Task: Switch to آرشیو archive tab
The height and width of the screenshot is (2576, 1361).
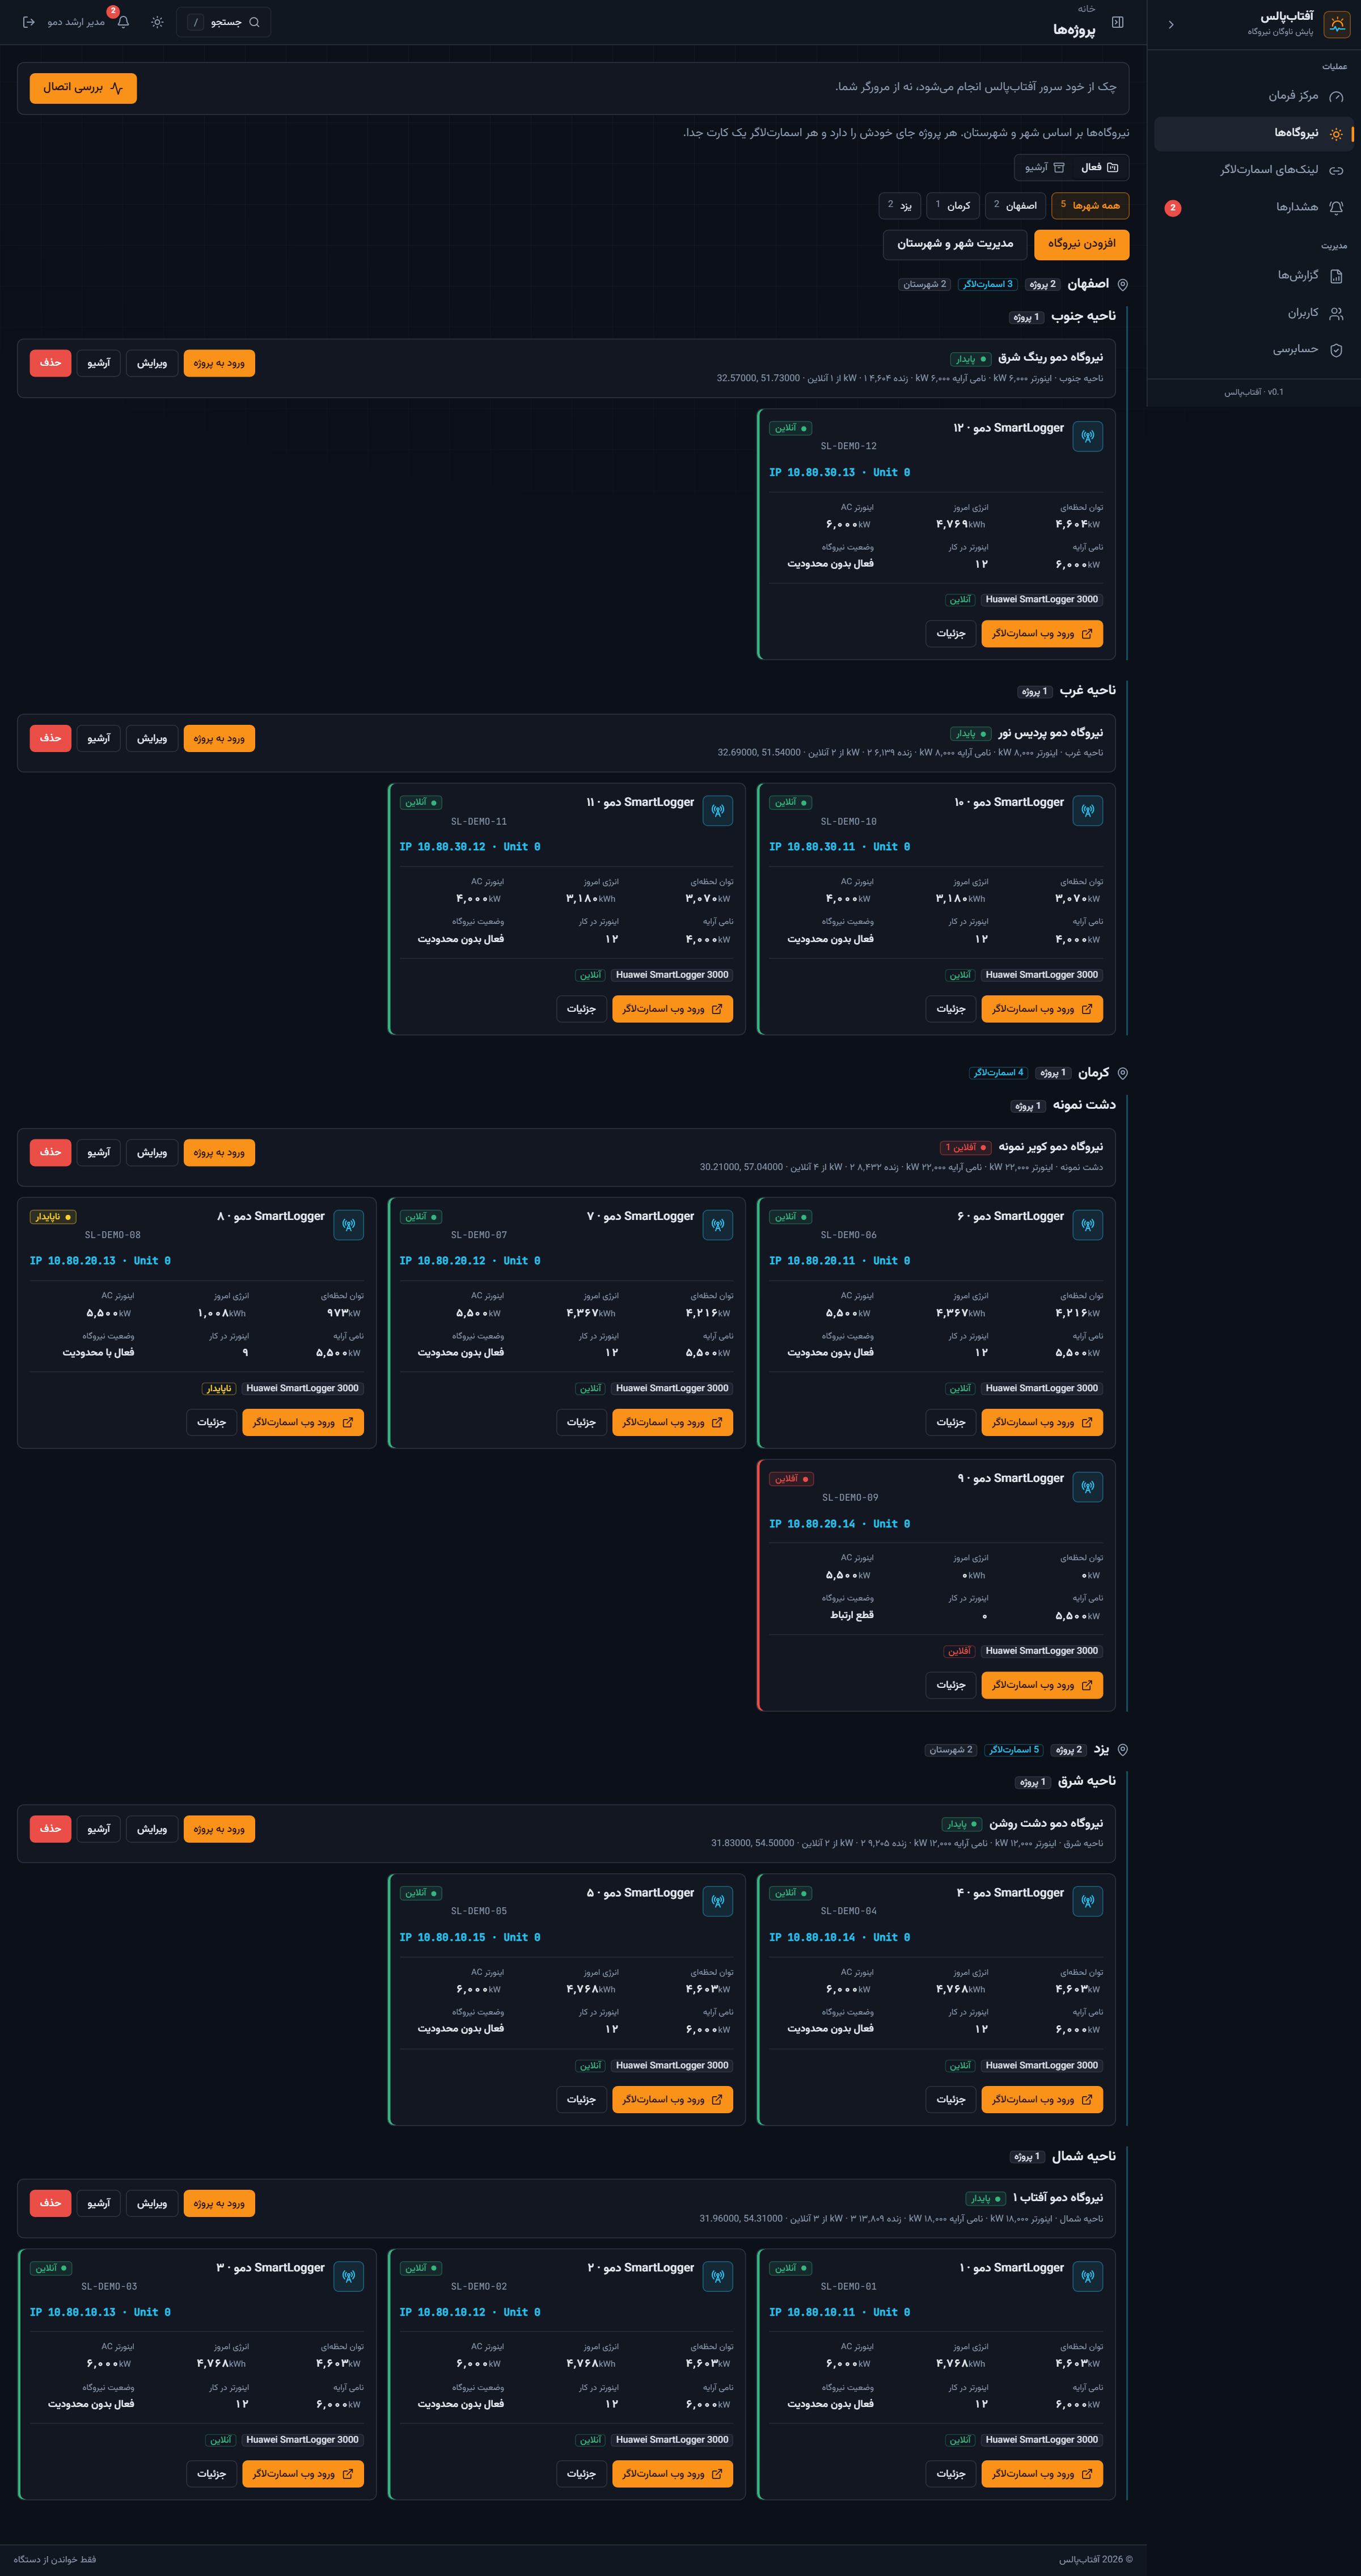Action: tap(1045, 167)
